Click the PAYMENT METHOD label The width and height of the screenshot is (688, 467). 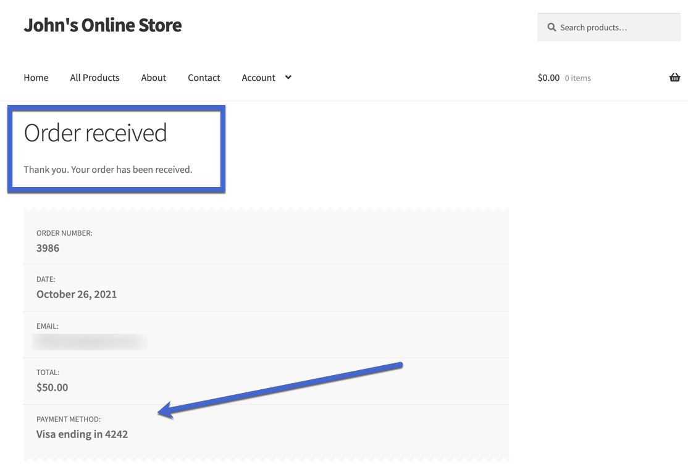(69, 419)
